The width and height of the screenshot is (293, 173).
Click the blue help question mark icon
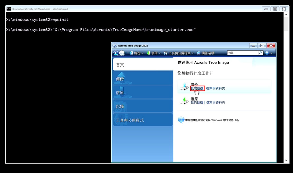(267, 53)
